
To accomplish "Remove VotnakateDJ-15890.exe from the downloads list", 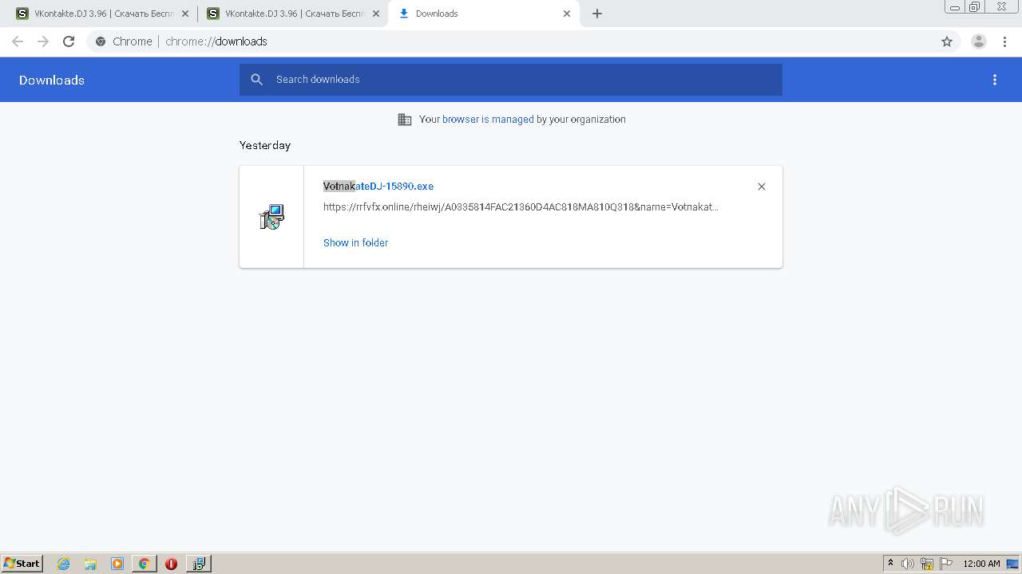I will (762, 187).
